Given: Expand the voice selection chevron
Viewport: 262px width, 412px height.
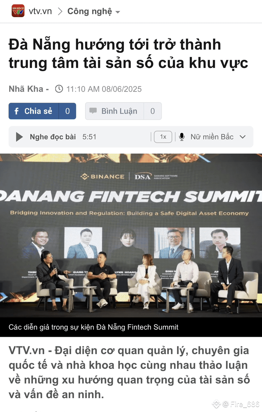Looking at the screenshot, I should click(x=243, y=137).
